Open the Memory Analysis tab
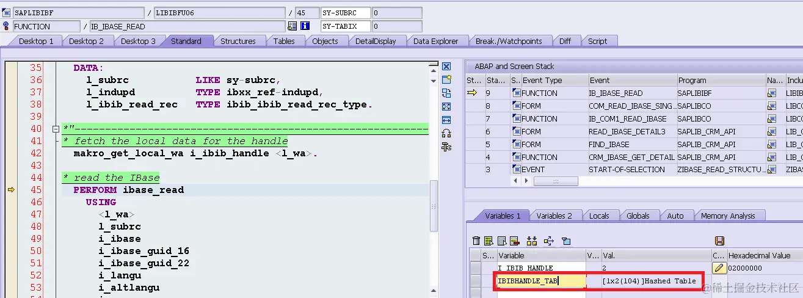803x298 pixels. [x=728, y=216]
